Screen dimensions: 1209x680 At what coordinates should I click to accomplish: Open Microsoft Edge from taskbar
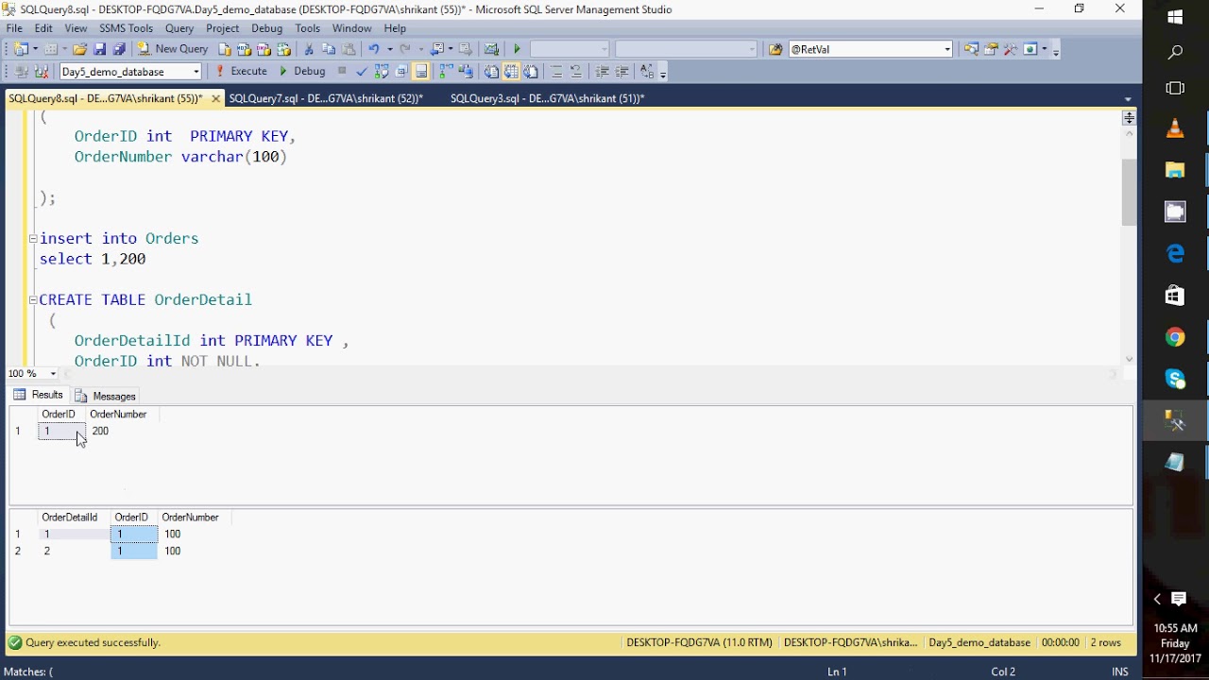tap(1175, 253)
